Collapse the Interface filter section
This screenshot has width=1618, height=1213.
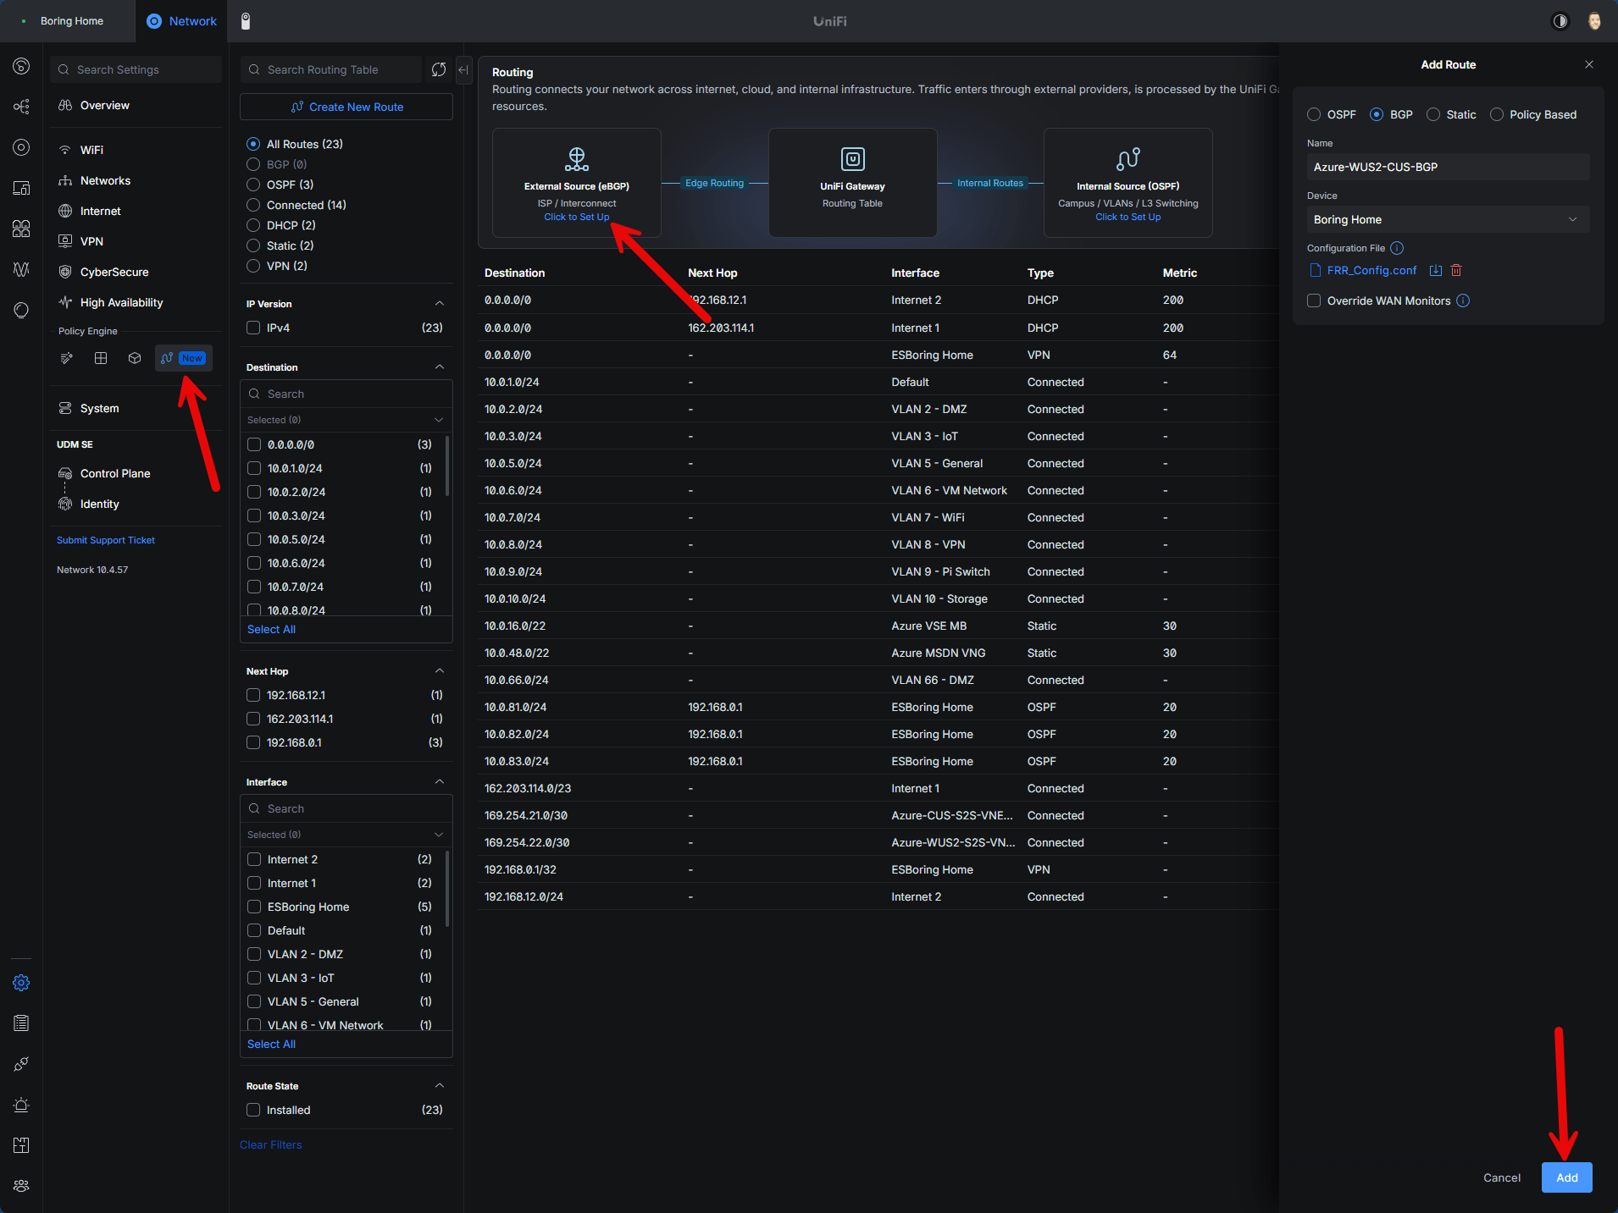[x=440, y=781]
